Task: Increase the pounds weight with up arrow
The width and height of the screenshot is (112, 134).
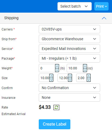Action: 57,66
